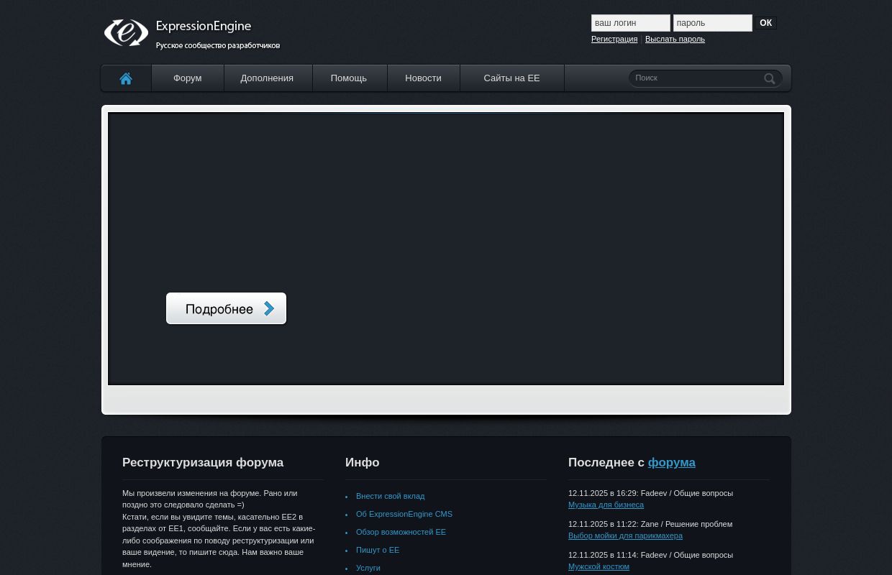
Task: Select Сайты на ЕЕ navigation item
Action: 511,78
